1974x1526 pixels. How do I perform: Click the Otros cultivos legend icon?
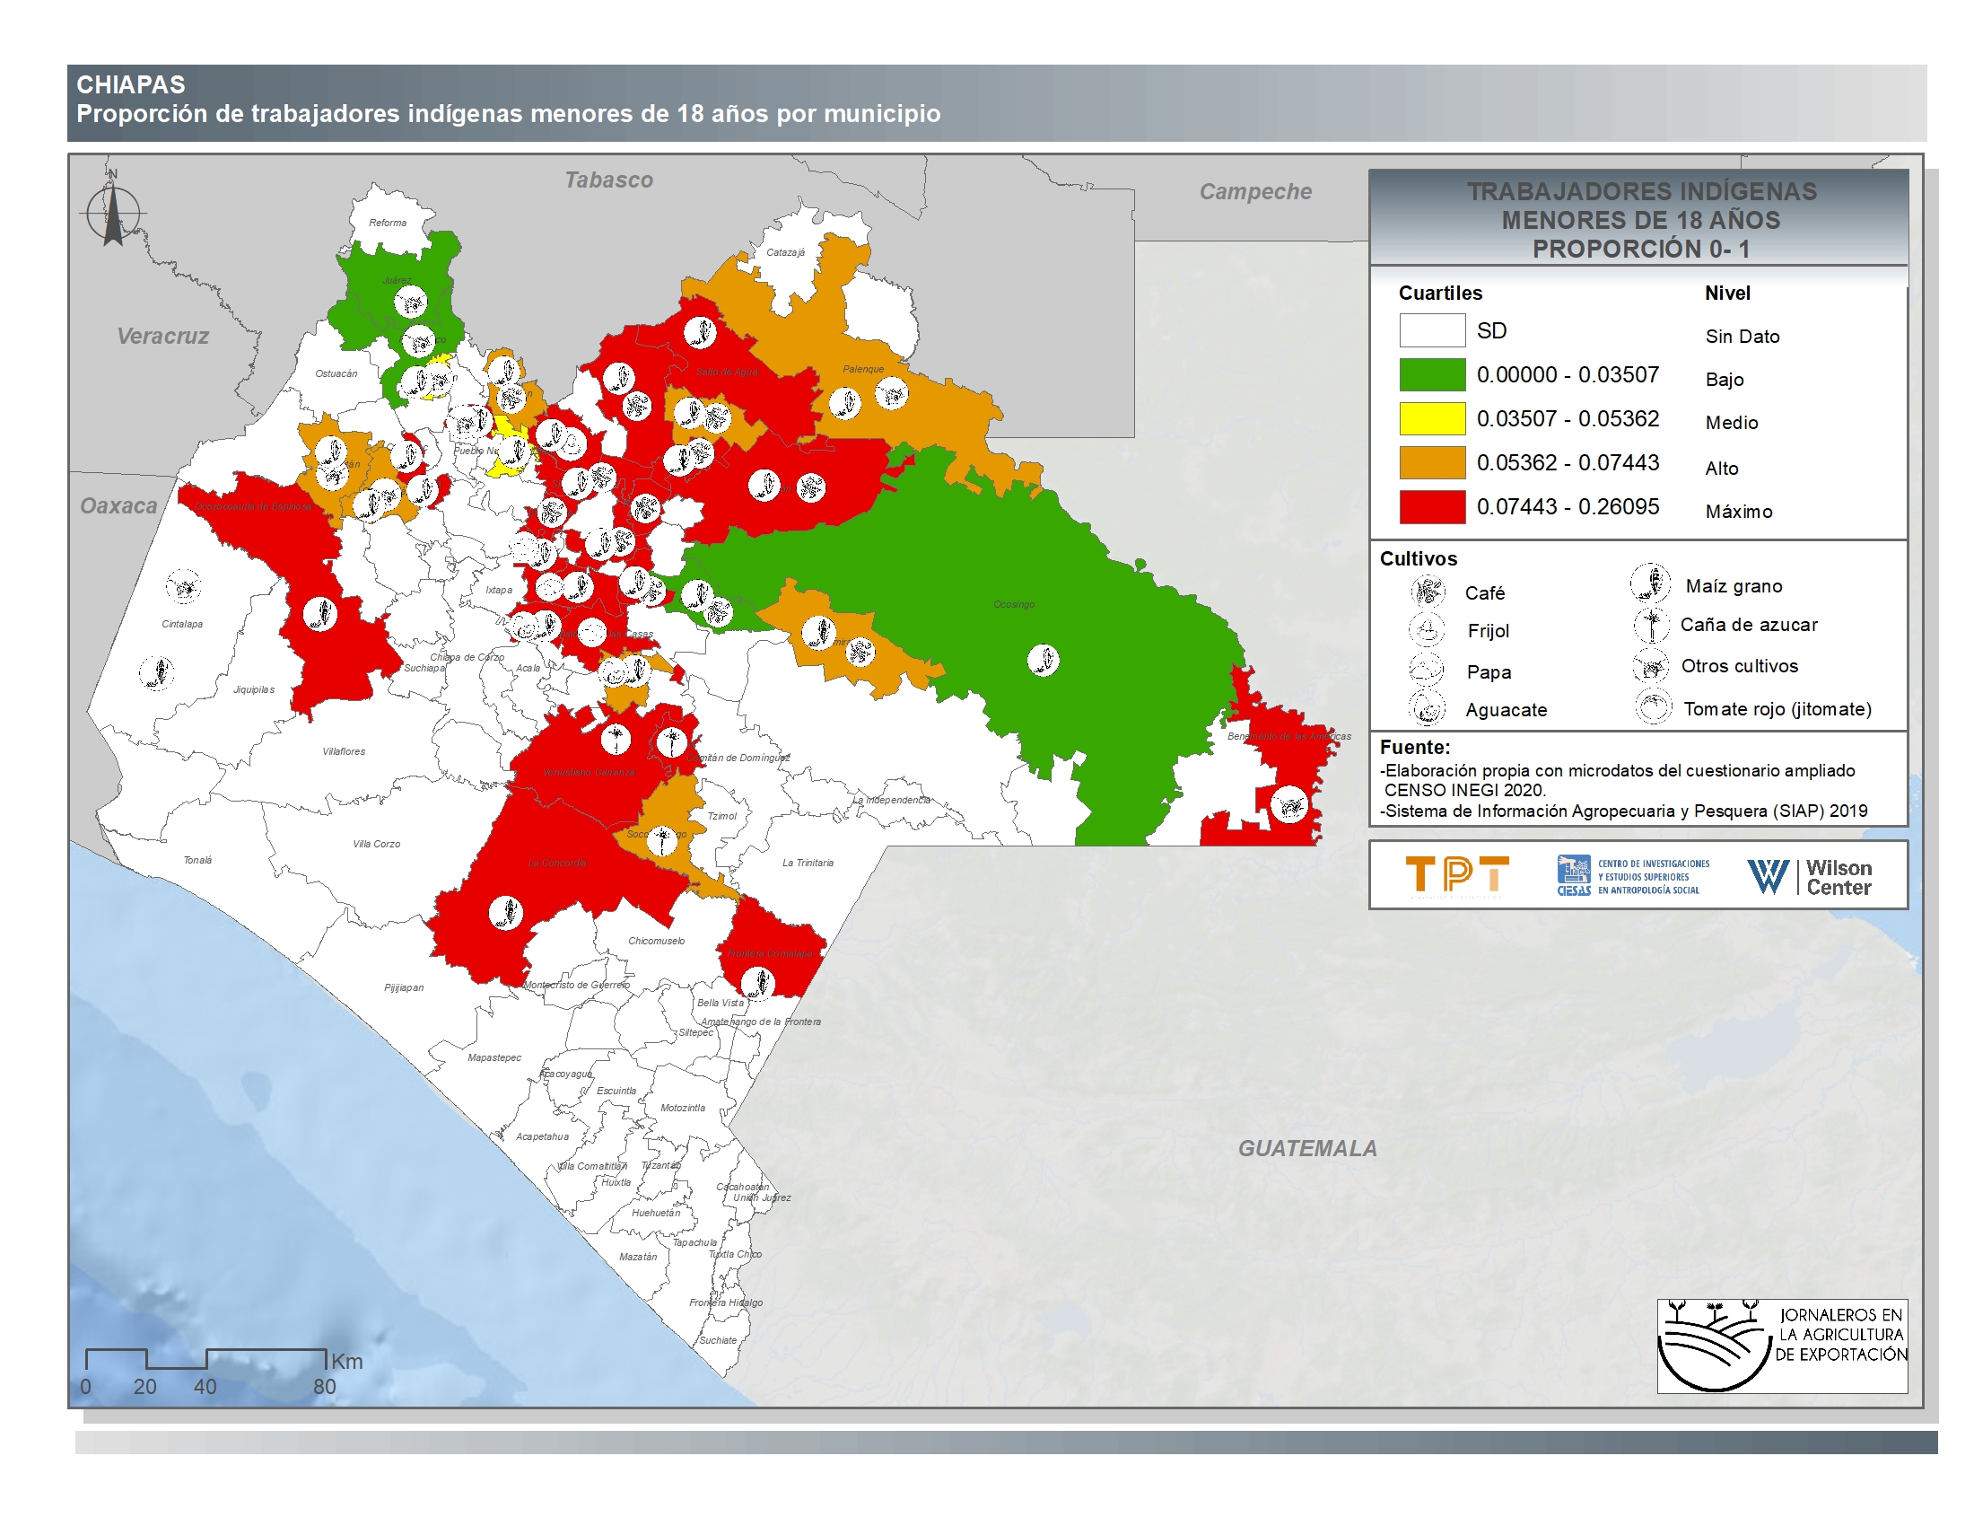pos(1650,666)
